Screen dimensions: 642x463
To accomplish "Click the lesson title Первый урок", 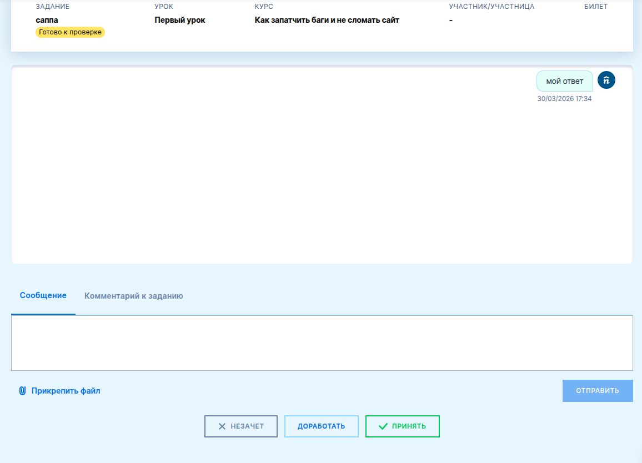I will 179,20.
